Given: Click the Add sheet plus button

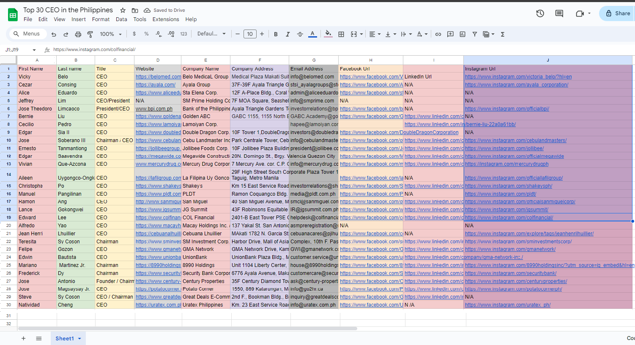Looking at the screenshot, I should coord(23,338).
